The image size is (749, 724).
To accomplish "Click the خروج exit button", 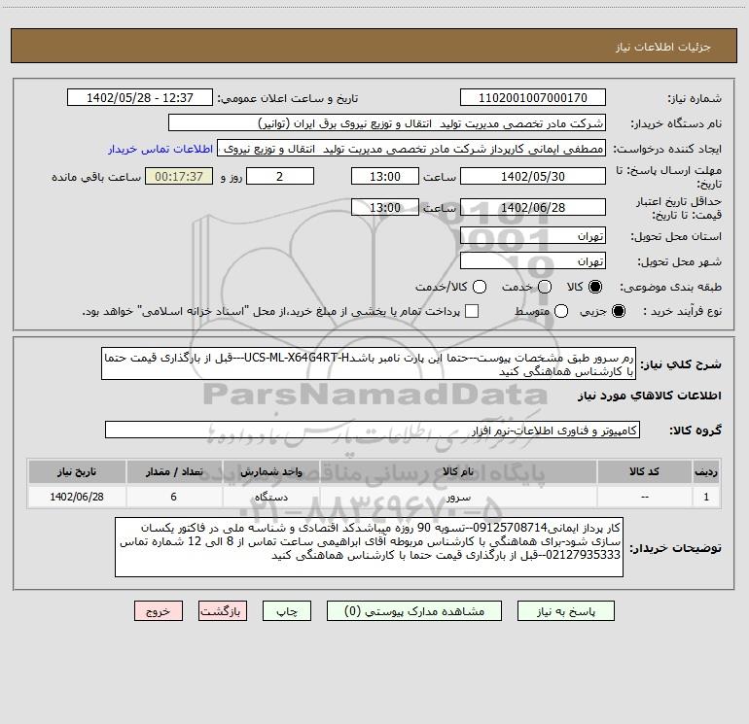I will [159, 611].
